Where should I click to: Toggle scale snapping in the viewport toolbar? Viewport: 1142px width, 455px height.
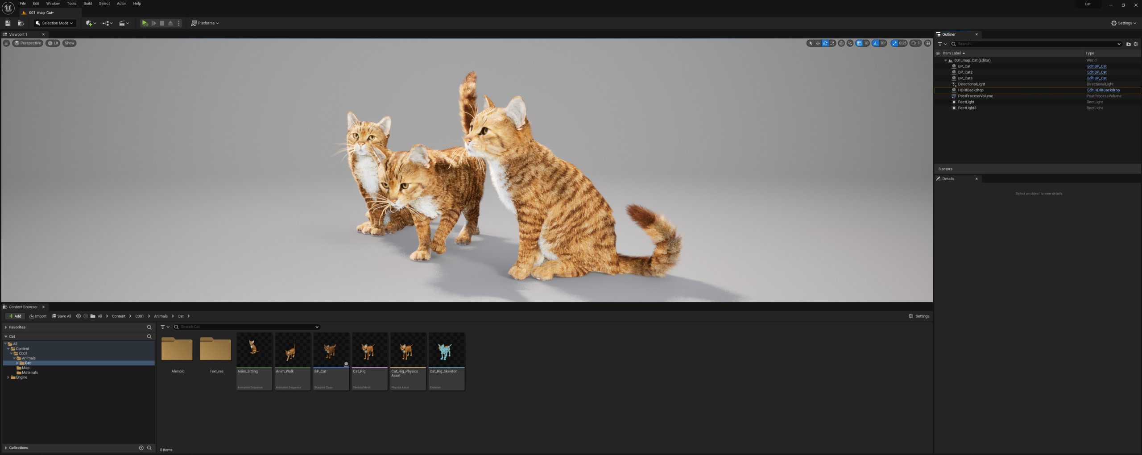click(x=894, y=43)
